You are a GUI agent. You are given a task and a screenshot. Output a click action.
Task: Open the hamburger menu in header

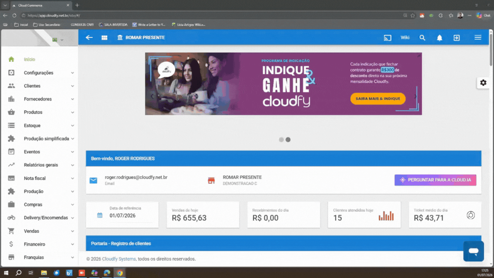point(478,37)
